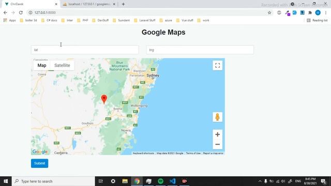Open Keyboard shortcuts link on map
331x186 pixels.
(x=143, y=153)
